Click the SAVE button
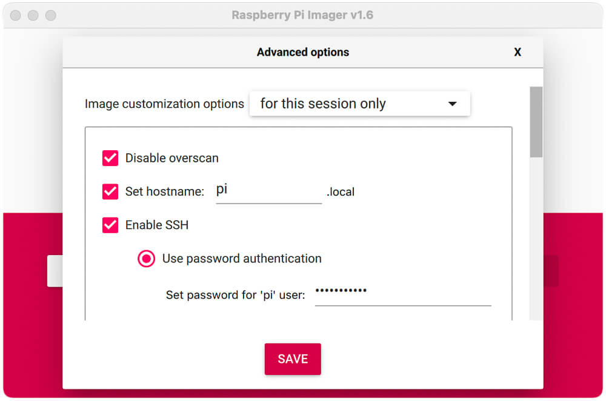 (293, 359)
